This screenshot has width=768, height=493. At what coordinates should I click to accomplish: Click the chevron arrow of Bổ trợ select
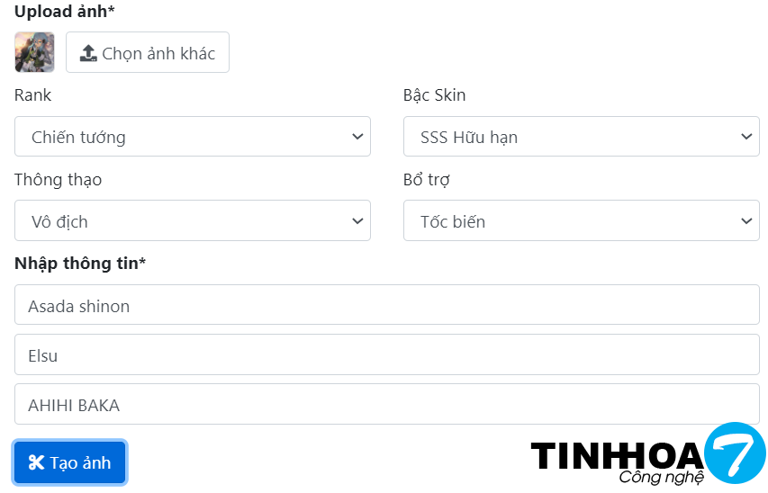point(746,220)
